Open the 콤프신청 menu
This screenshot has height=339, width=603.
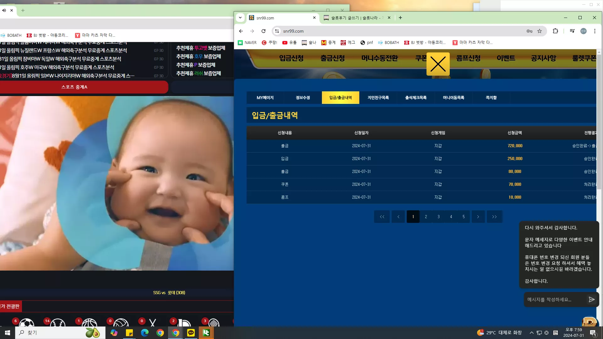point(468,58)
